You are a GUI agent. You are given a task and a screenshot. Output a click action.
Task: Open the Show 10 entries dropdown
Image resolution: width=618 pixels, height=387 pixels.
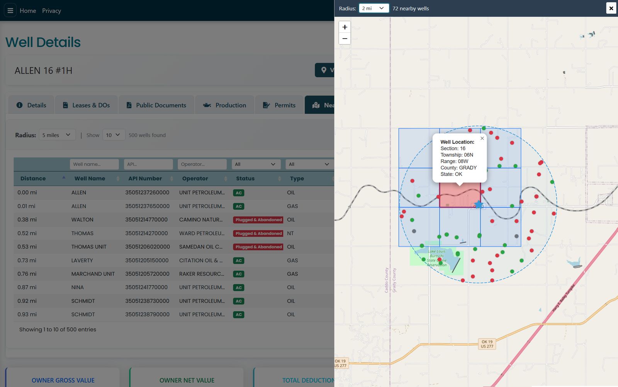(x=114, y=135)
